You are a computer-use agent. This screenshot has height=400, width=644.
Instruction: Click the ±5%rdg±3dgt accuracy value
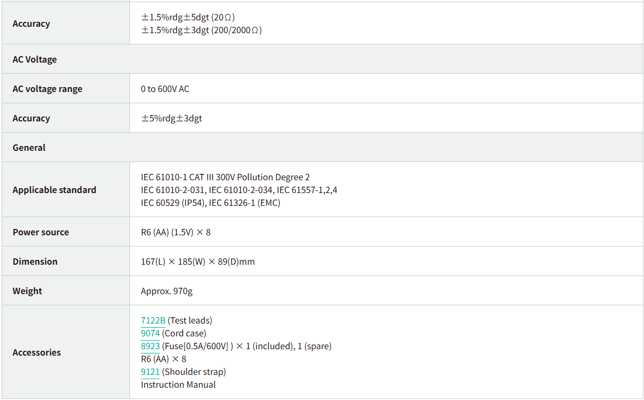172,118
